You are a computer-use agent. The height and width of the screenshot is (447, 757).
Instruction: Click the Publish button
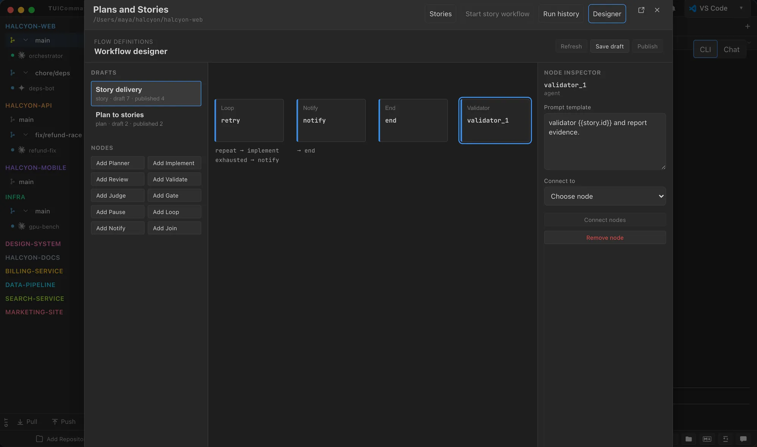(x=647, y=46)
